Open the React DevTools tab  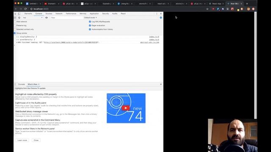click(x=123, y=14)
